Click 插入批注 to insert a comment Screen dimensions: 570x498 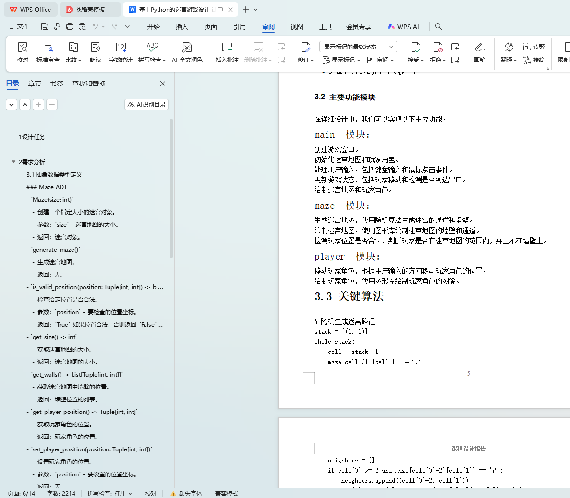coord(227,52)
